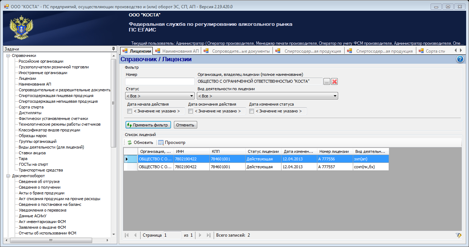
Task: Open Уведомления о перевозке item
Action: [x=43, y=210]
